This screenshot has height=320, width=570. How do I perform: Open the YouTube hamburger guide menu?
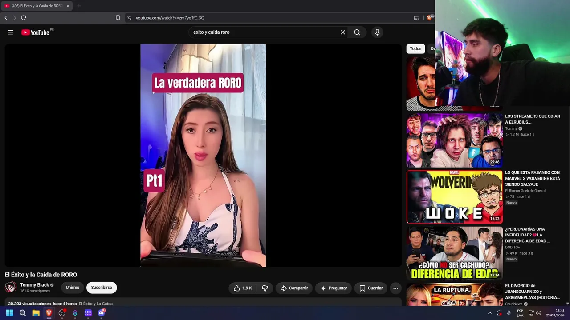[x=11, y=32]
